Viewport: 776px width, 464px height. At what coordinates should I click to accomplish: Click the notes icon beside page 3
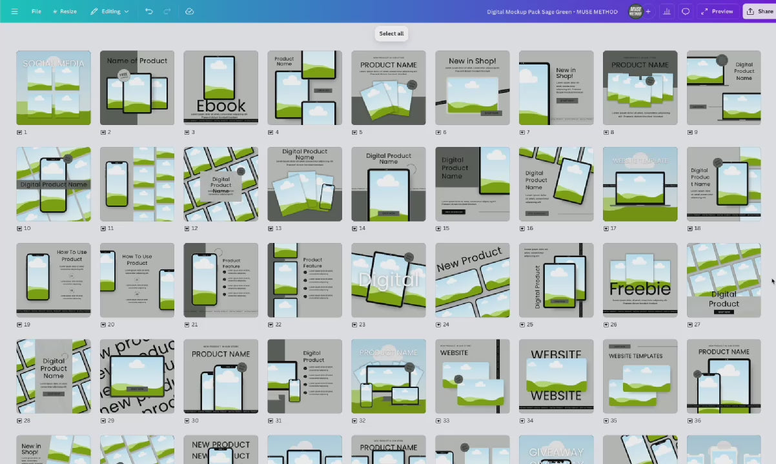[x=187, y=132]
